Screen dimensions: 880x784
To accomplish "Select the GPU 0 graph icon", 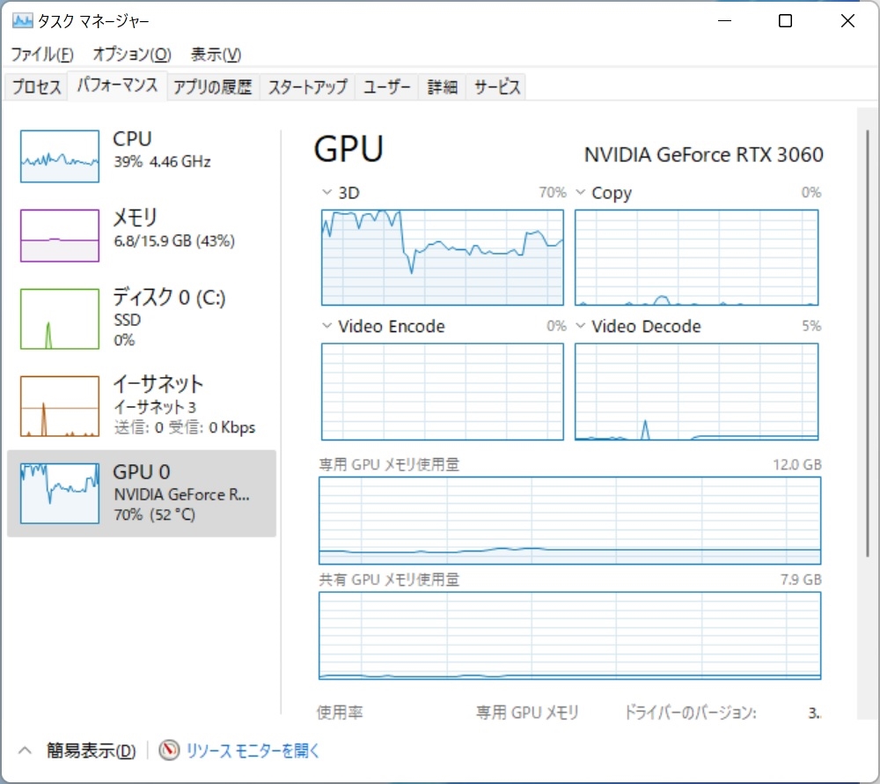I will 60,492.
